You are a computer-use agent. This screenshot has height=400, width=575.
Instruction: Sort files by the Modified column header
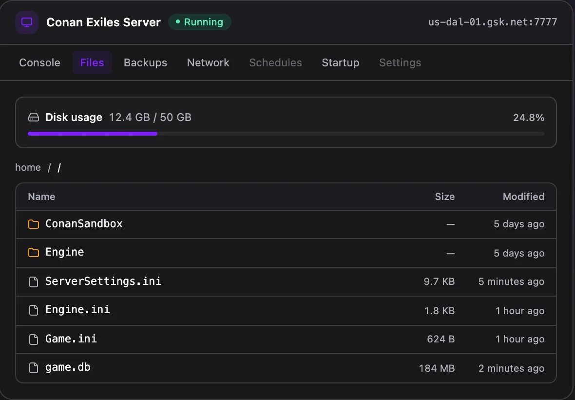(523, 197)
